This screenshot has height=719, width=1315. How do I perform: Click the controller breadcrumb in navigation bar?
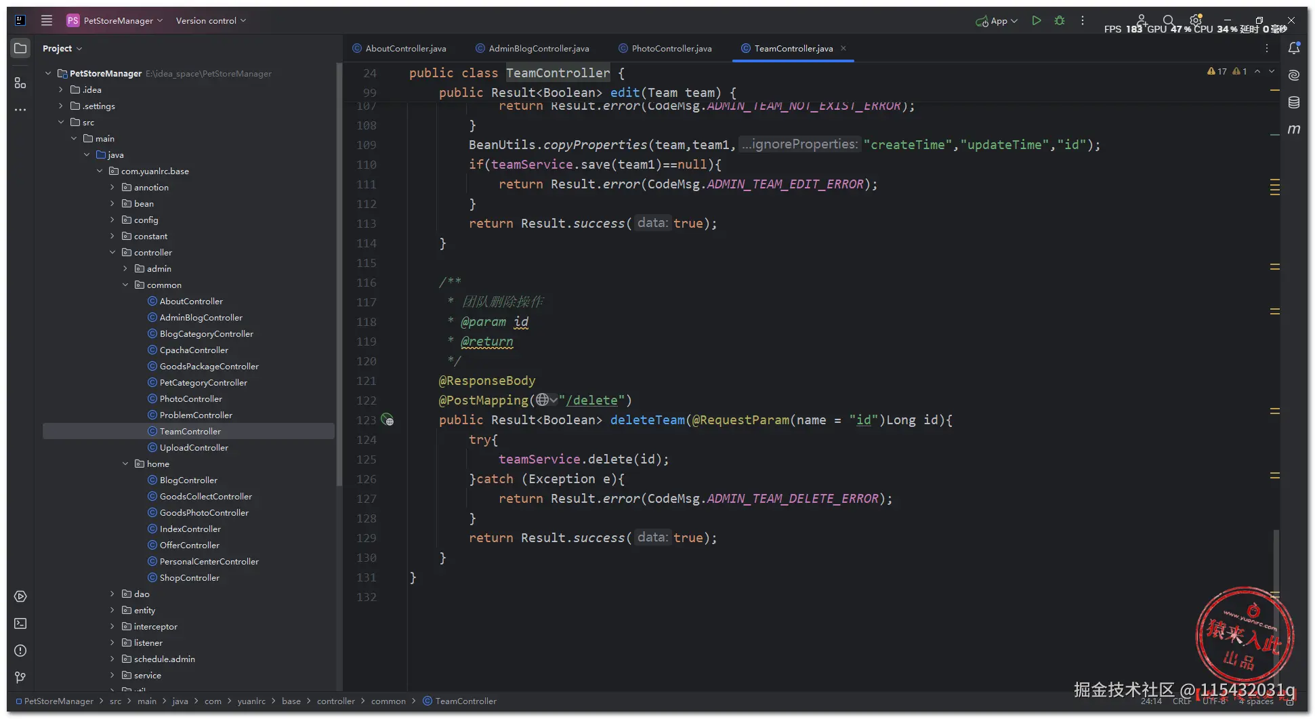click(336, 701)
